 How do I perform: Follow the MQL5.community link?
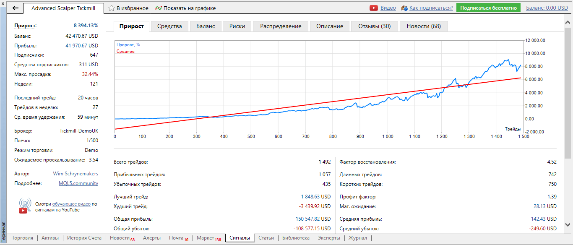(x=78, y=183)
